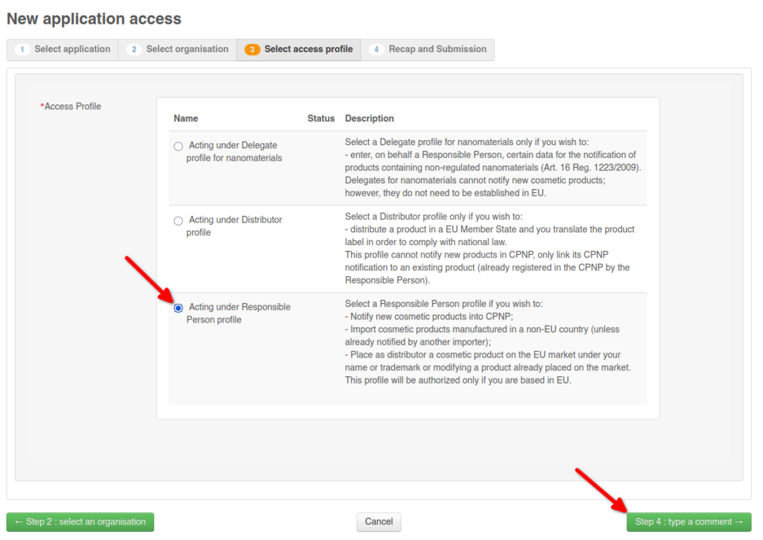Click the number 1 step badge
763x540 pixels.
[22, 50]
